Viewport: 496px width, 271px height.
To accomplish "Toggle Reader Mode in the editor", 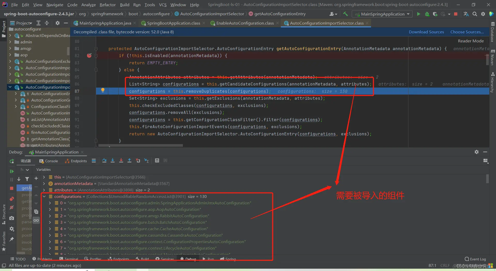I will (471, 41).
